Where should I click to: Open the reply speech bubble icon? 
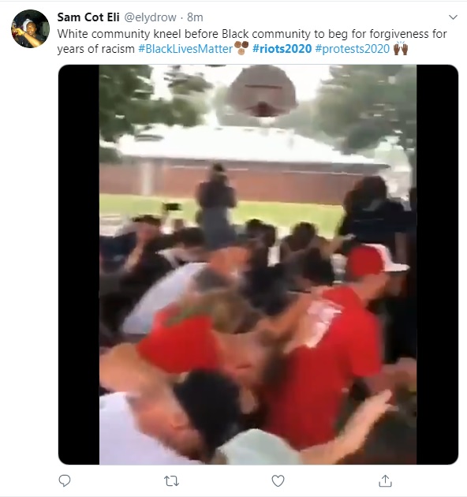pyautogui.click(x=65, y=480)
